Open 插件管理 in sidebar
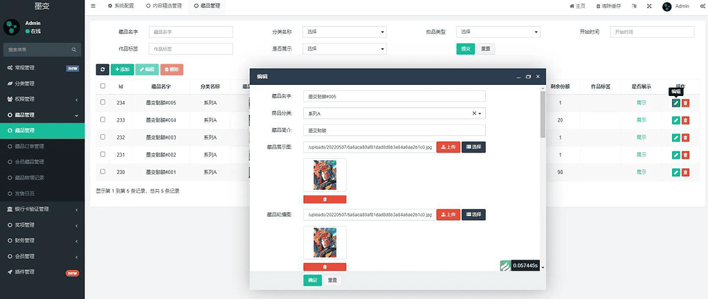The width and height of the screenshot is (708, 299). click(x=42, y=272)
